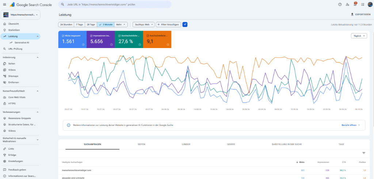Open the Suchtyp: Web dropdown
This screenshot has height=179, width=374.
143,24
